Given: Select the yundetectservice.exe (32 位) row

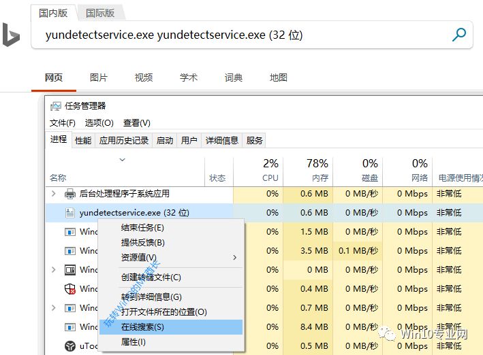Looking at the screenshot, I should (264, 213).
